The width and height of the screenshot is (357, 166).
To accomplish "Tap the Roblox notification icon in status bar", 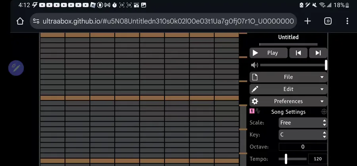I will point(93,5).
